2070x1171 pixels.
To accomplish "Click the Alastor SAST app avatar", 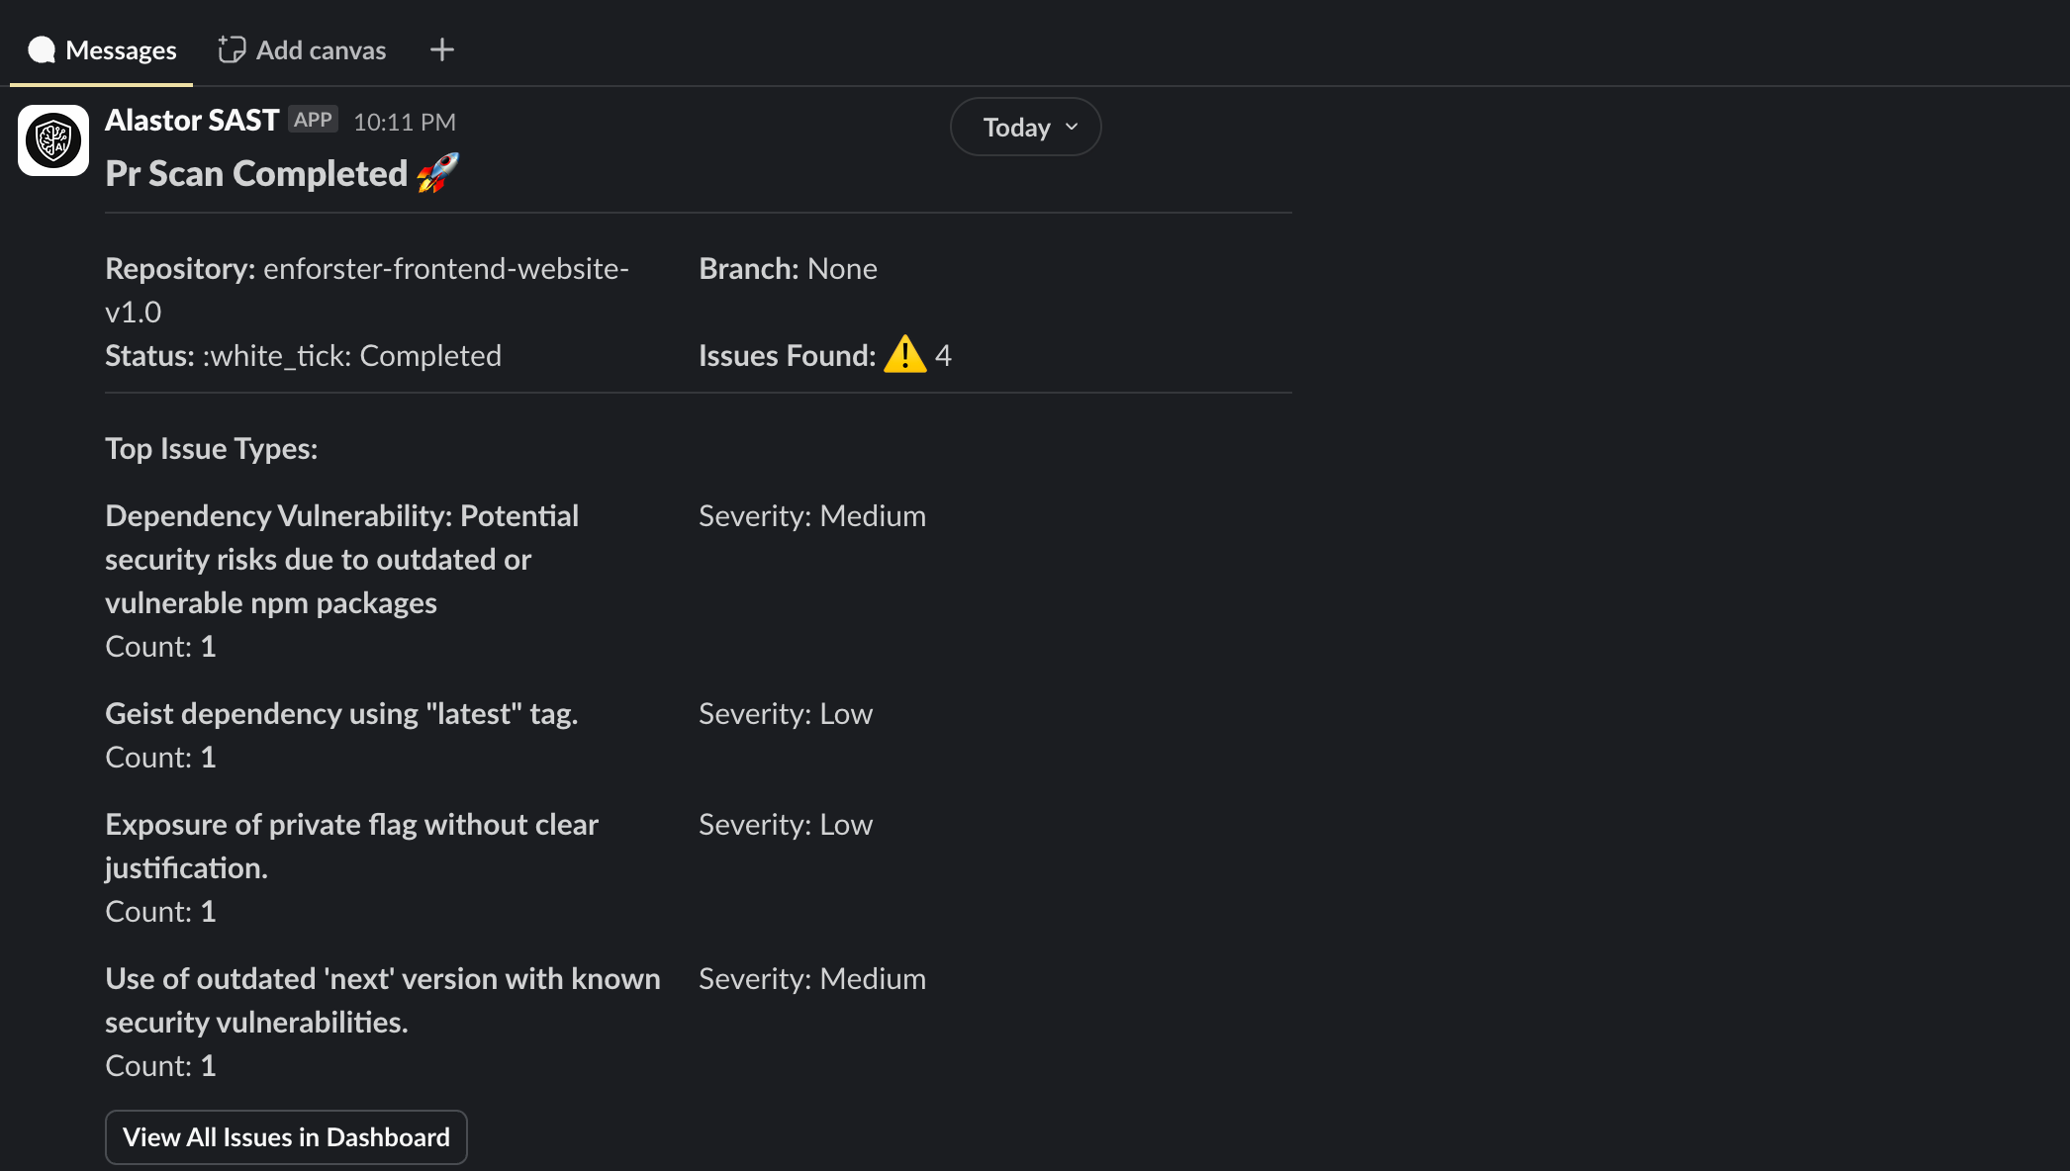I will click(53, 140).
